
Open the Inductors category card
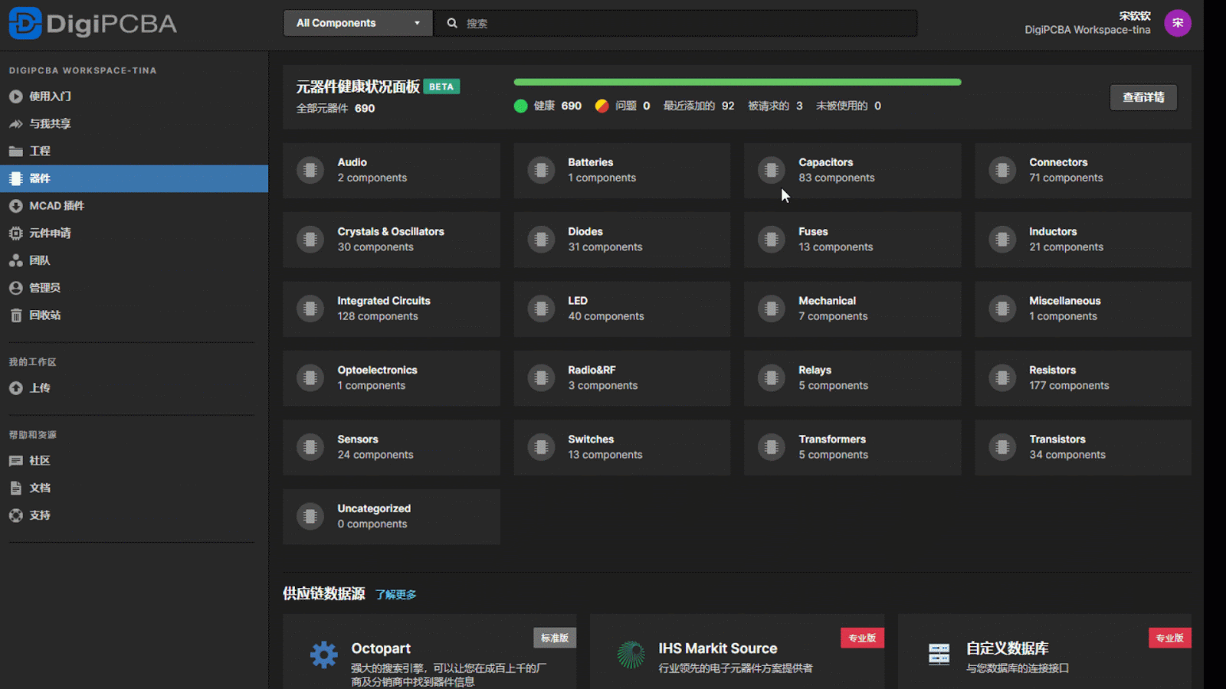[1083, 240]
